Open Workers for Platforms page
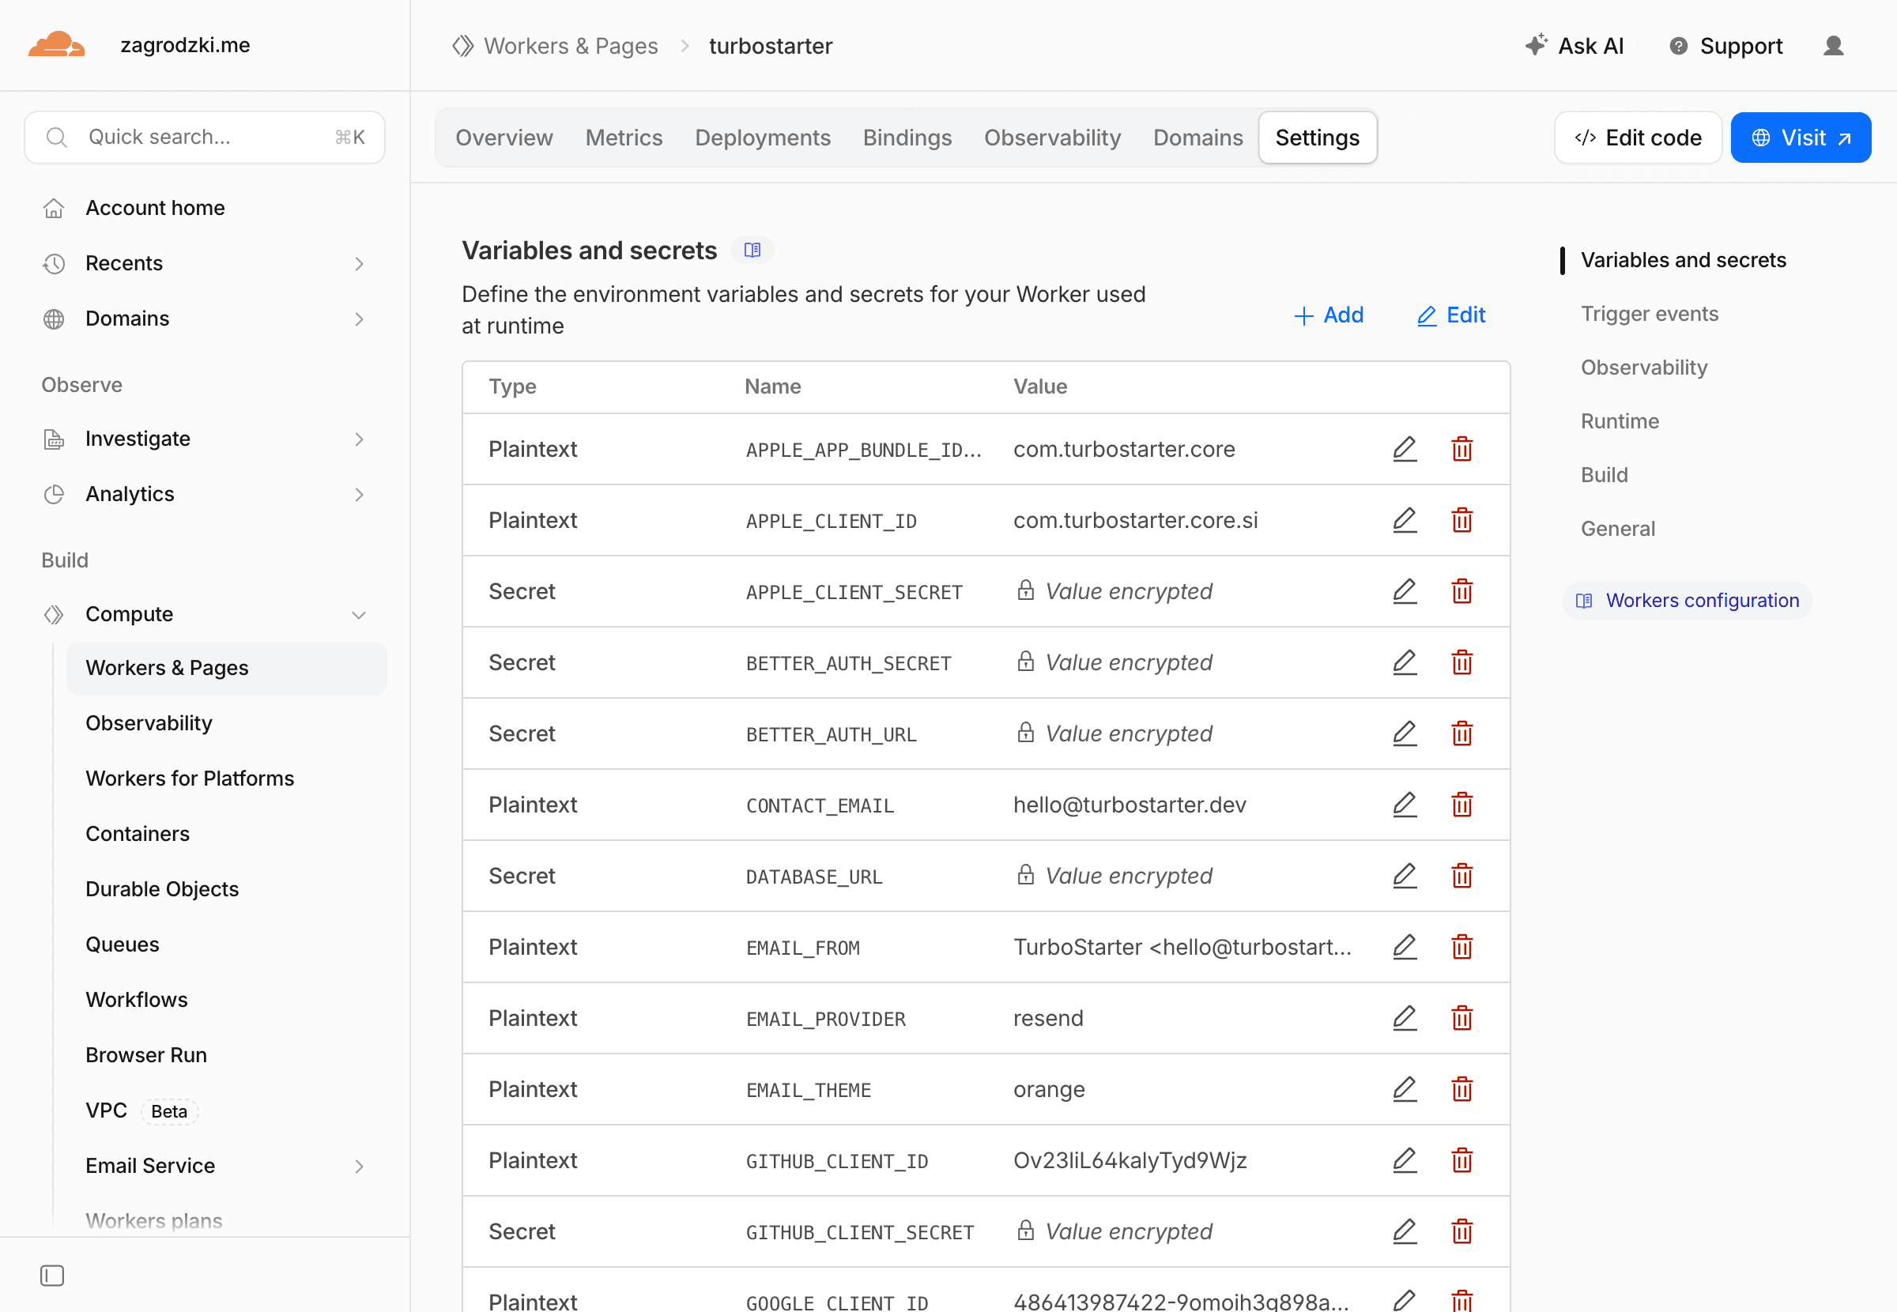This screenshot has width=1897, height=1312. (226, 779)
